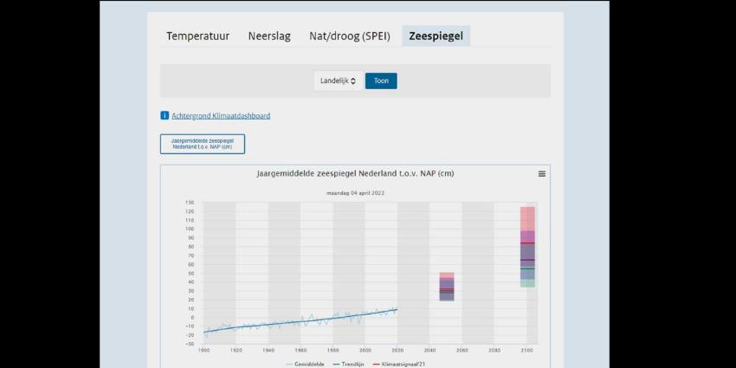Switch to the Temperatuur tab

tap(197, 36)
